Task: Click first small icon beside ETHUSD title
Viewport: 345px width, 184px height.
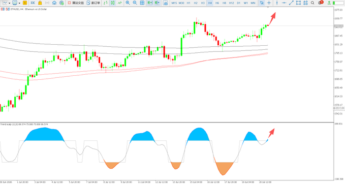Action: coord(3,9)
